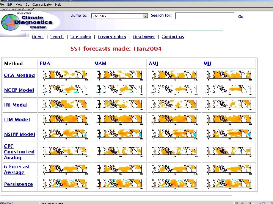273x204 pixels.
Task: Focus the Search for input field
Action: (205, 16)
